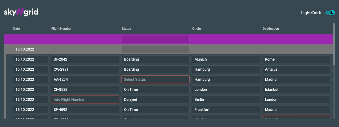Select flight number CF-8532
Viewport: 339px width, 127px height.
tap(85, 89)
